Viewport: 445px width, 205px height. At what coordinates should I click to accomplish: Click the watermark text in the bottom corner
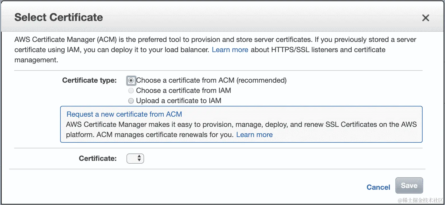pos(420,200)
